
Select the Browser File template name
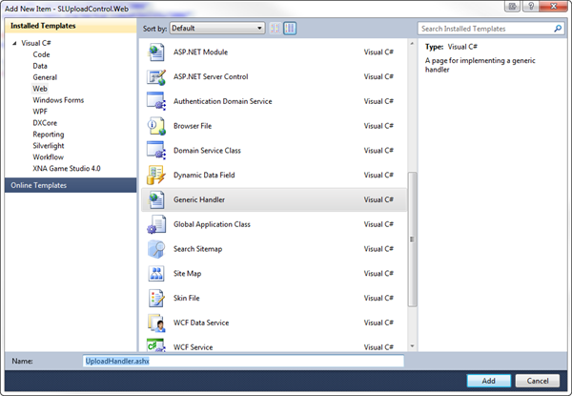tap(193, 126)
